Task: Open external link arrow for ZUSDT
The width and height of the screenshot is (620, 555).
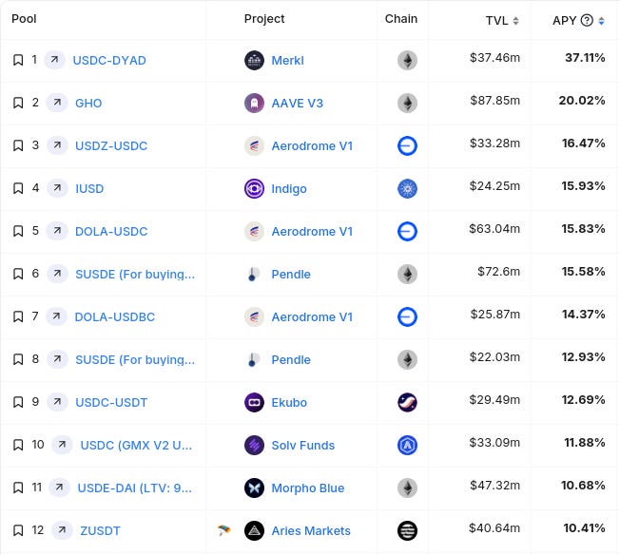Action: (62, 529)
